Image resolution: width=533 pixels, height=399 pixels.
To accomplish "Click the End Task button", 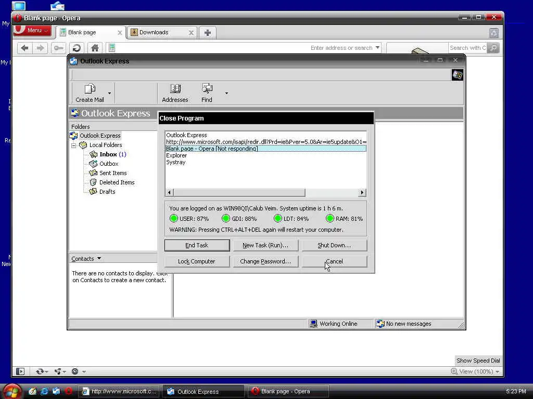I will click(x=197, y=245).
